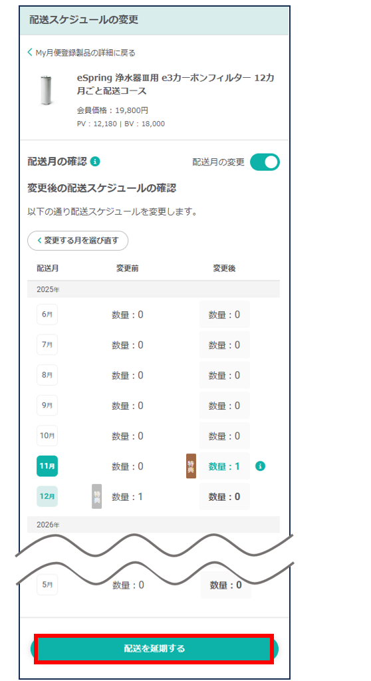Click the e3 carbon filter product image
This screenshot has height=681, width=371.
click(x=47, y=90)
